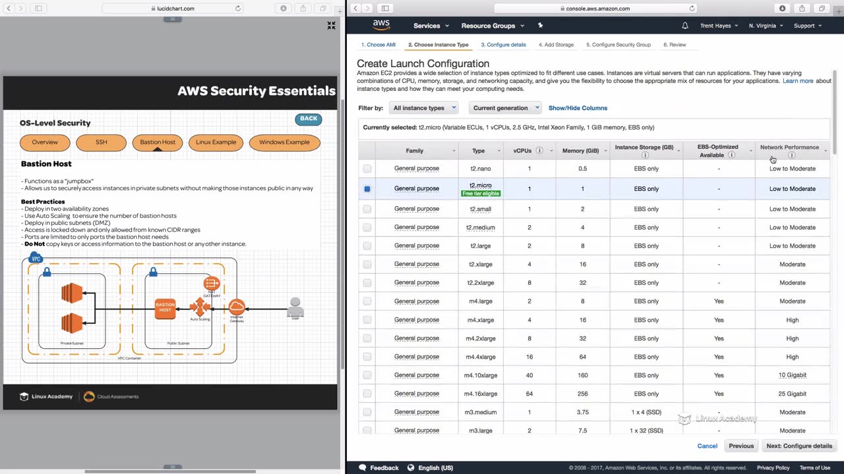Open the share menu in the AWS Safari window
The width and height of the screenshot is (844, 474).
802,9
